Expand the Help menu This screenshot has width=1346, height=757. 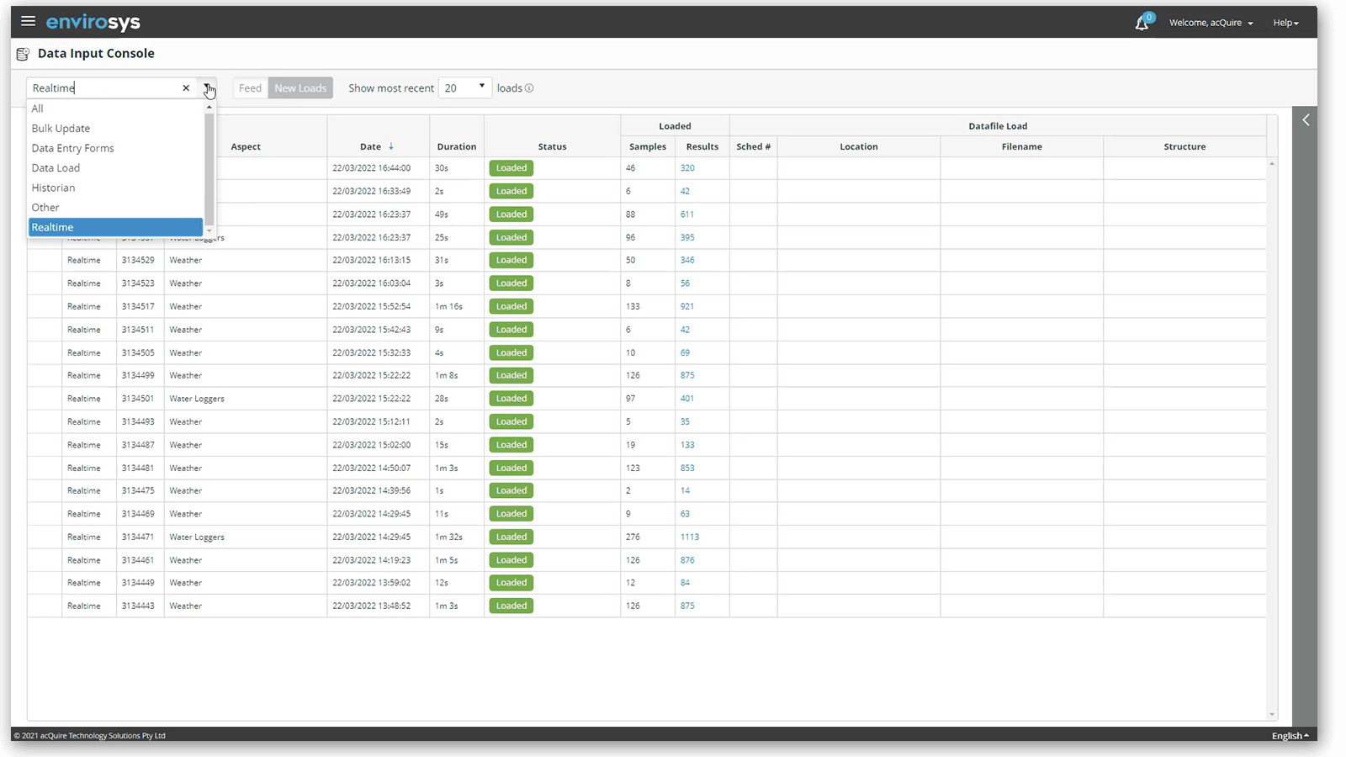coord(1285,23)
